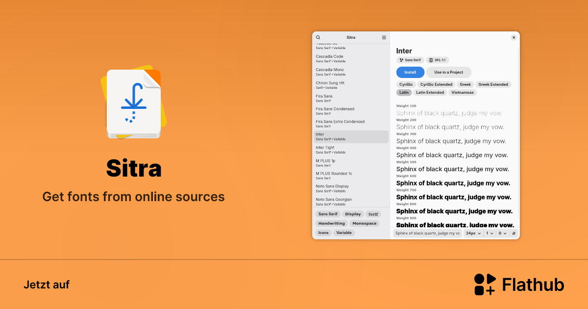The height and width of the screenshot is (309, 588).
Task: Click the italic preview icon at bottom right
Action: tap(514, 233)
